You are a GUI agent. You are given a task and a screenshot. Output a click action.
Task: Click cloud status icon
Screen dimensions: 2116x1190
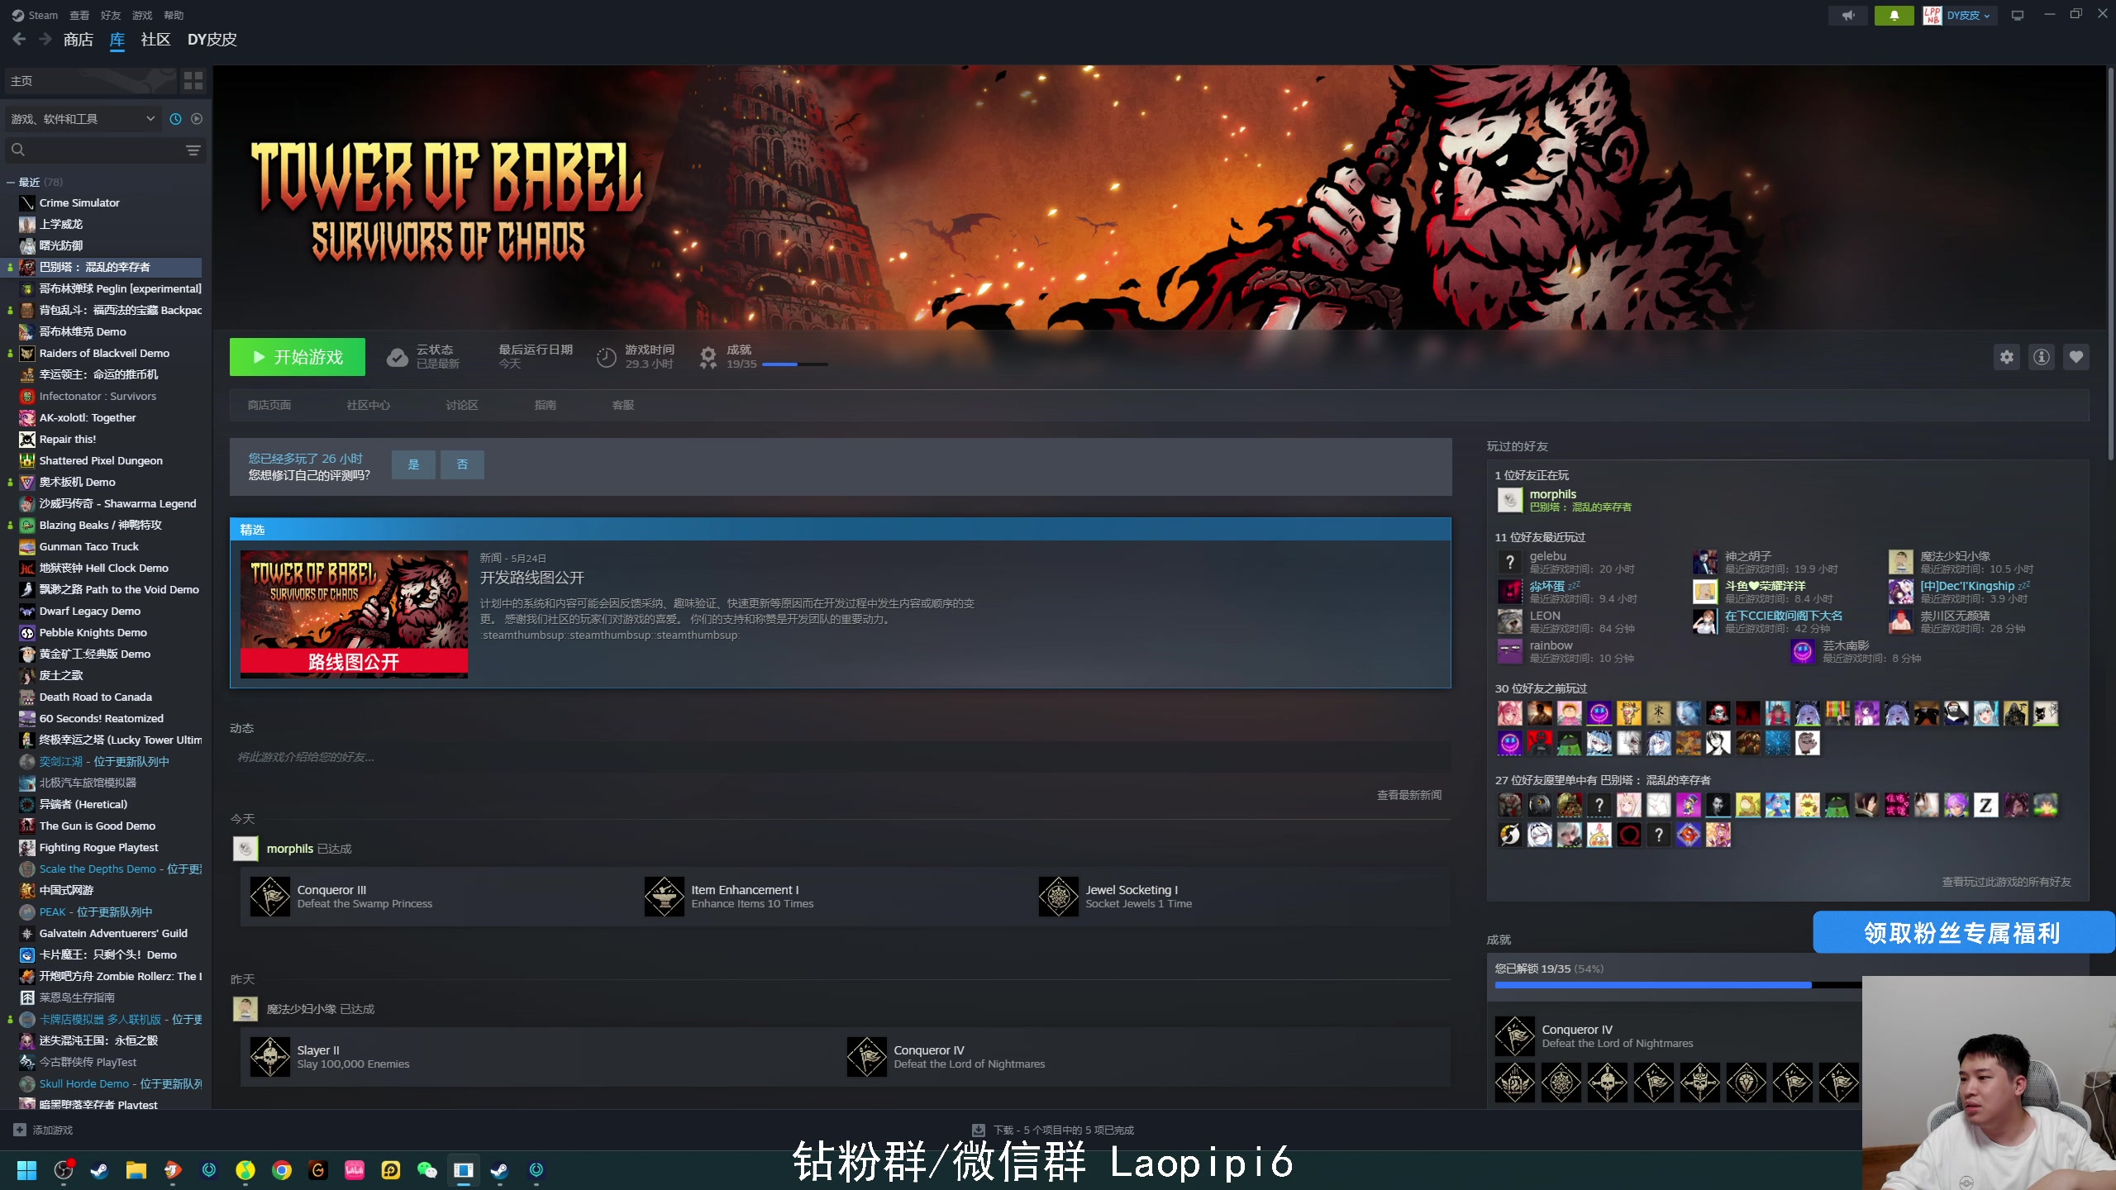tap(398, 357)
